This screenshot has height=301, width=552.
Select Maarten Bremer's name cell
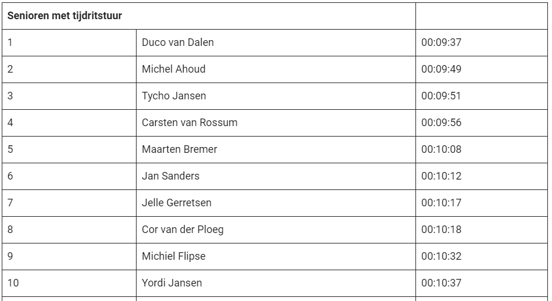(x=180, y=149)
